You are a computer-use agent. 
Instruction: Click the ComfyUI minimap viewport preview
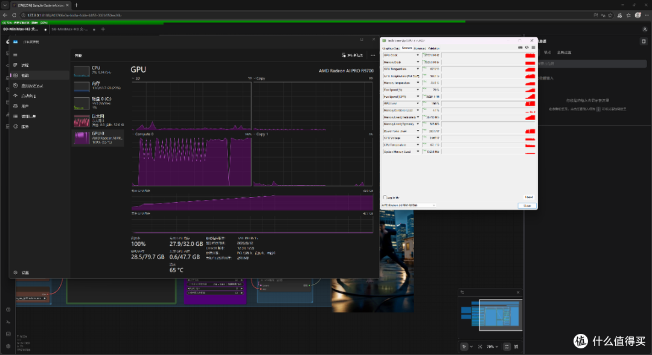[500, 316]
